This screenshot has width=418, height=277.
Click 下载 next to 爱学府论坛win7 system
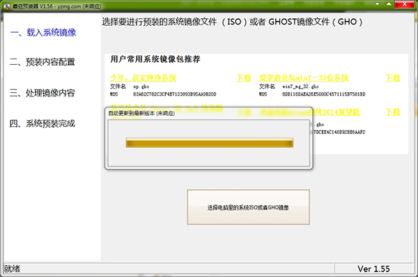click(393, 77)
